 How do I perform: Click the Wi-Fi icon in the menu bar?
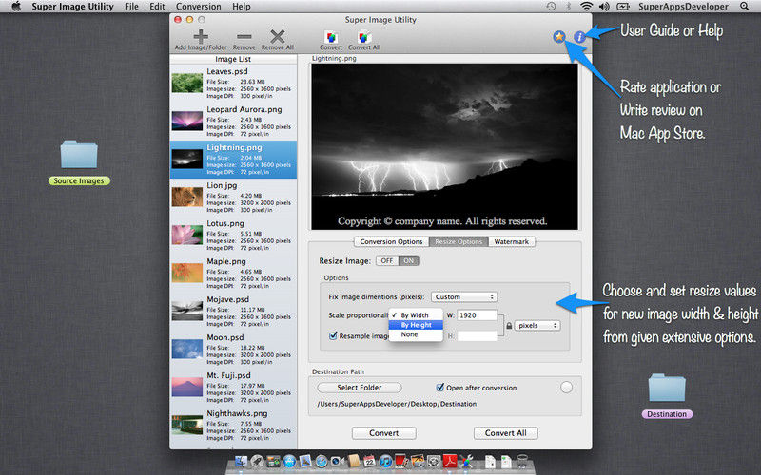587,7
